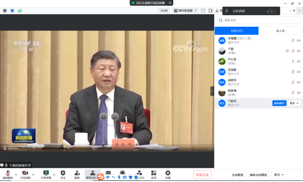Open the meeting info icon
Viewport: 303px width, 182px height.
click(x=5, y=11)
